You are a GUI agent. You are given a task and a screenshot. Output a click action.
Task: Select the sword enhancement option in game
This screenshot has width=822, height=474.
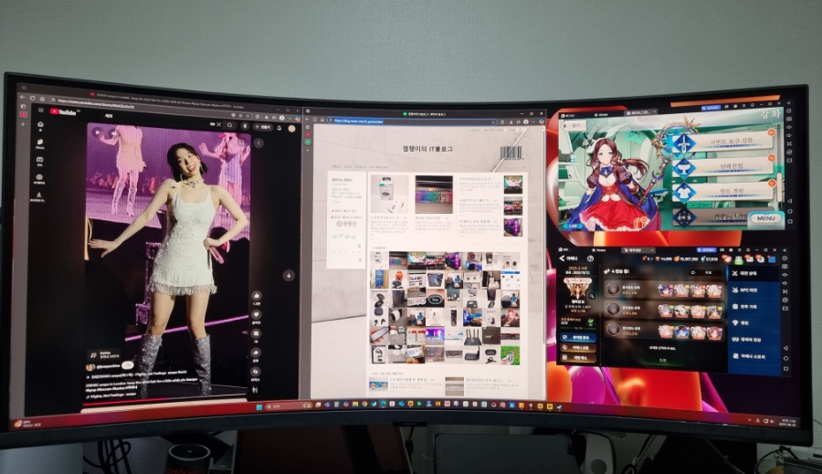coord(722,142)
